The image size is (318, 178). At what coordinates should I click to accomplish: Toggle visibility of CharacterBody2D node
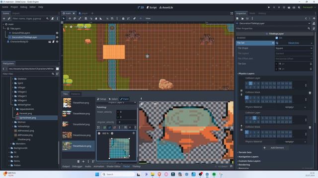(x=57, y=42)
